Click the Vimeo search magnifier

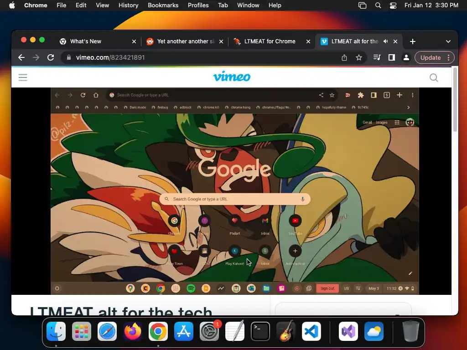[434, 77]
